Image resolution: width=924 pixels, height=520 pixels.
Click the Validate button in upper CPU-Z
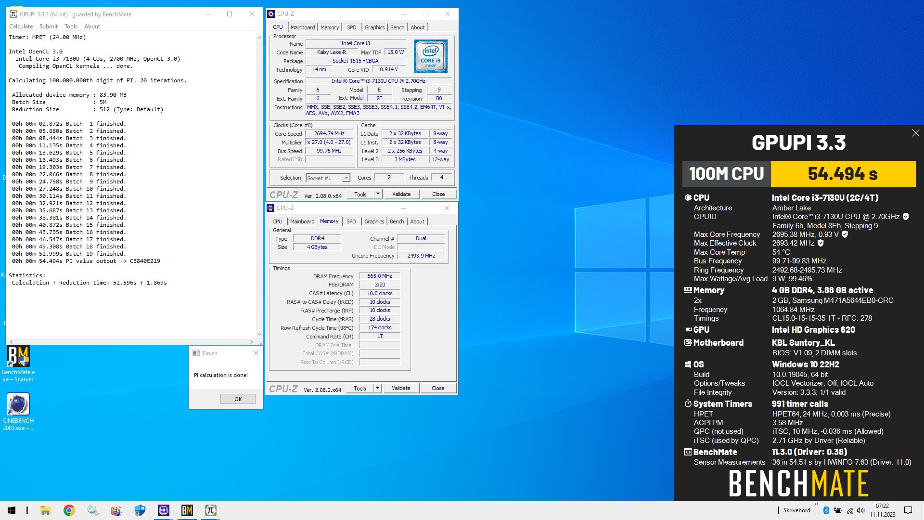click(x=401, y=194)
